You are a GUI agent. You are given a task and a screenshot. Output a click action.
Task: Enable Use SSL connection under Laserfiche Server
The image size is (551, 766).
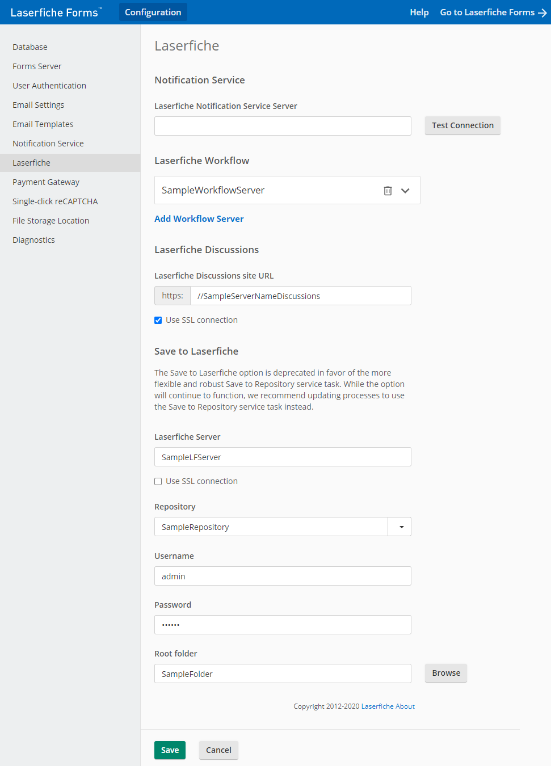pos(158,482)
